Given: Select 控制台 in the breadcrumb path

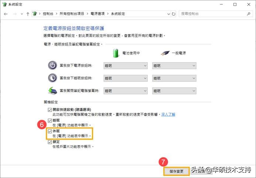Looking at the screenshot, I should [x=48, y=14].
